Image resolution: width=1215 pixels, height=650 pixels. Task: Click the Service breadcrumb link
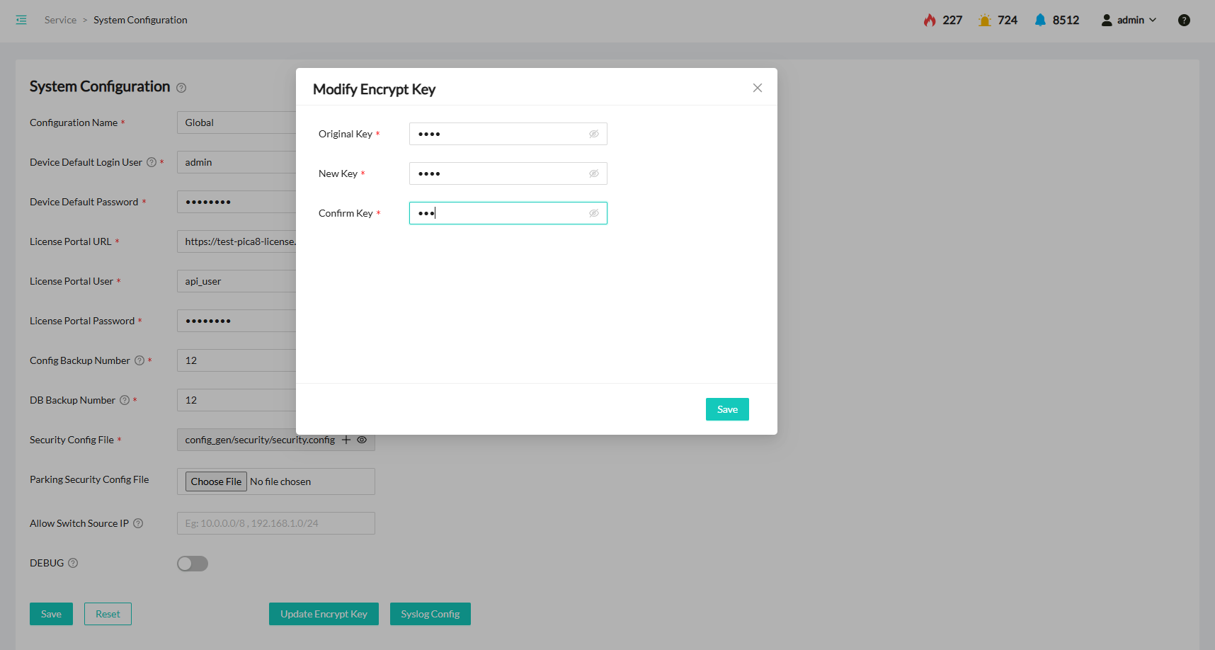(60, 20)
